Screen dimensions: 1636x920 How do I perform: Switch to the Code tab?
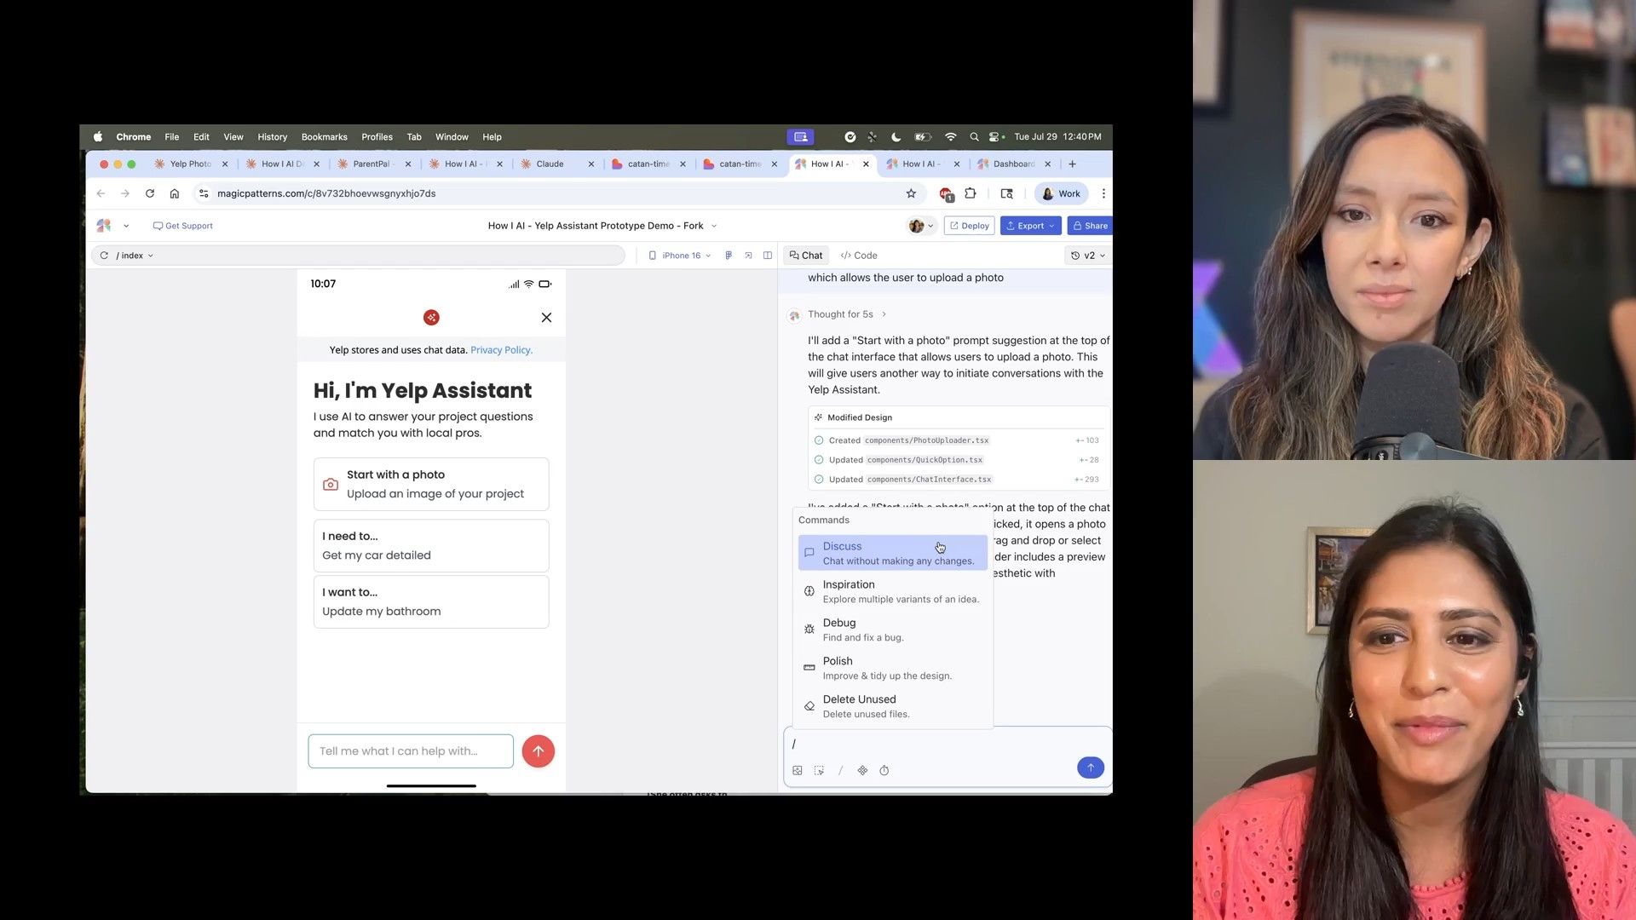pyautogui.click(x=858, y=256)
